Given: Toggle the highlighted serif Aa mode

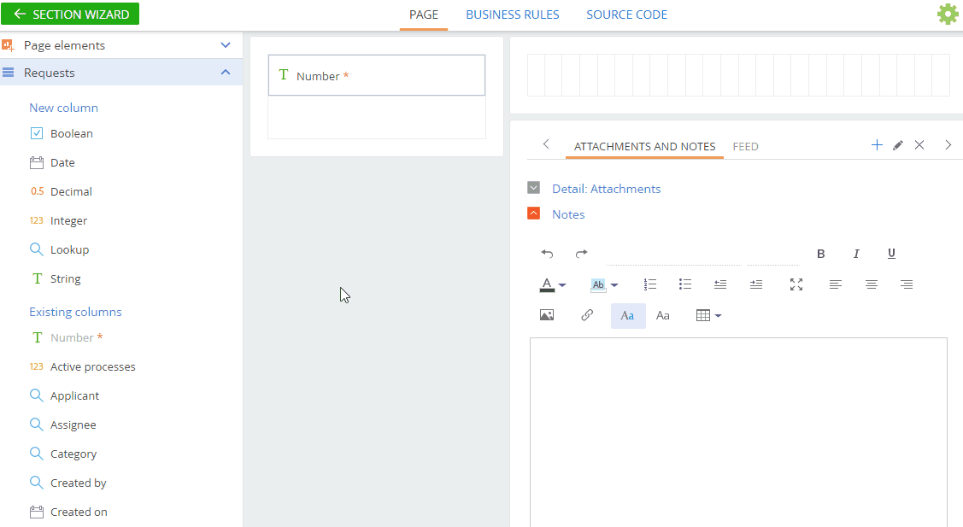Looking at the screenshot, I should click(628, 316).
